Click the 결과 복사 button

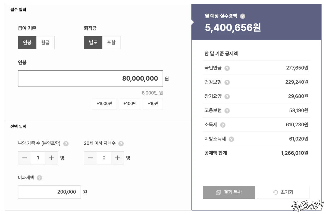point(229,192)
